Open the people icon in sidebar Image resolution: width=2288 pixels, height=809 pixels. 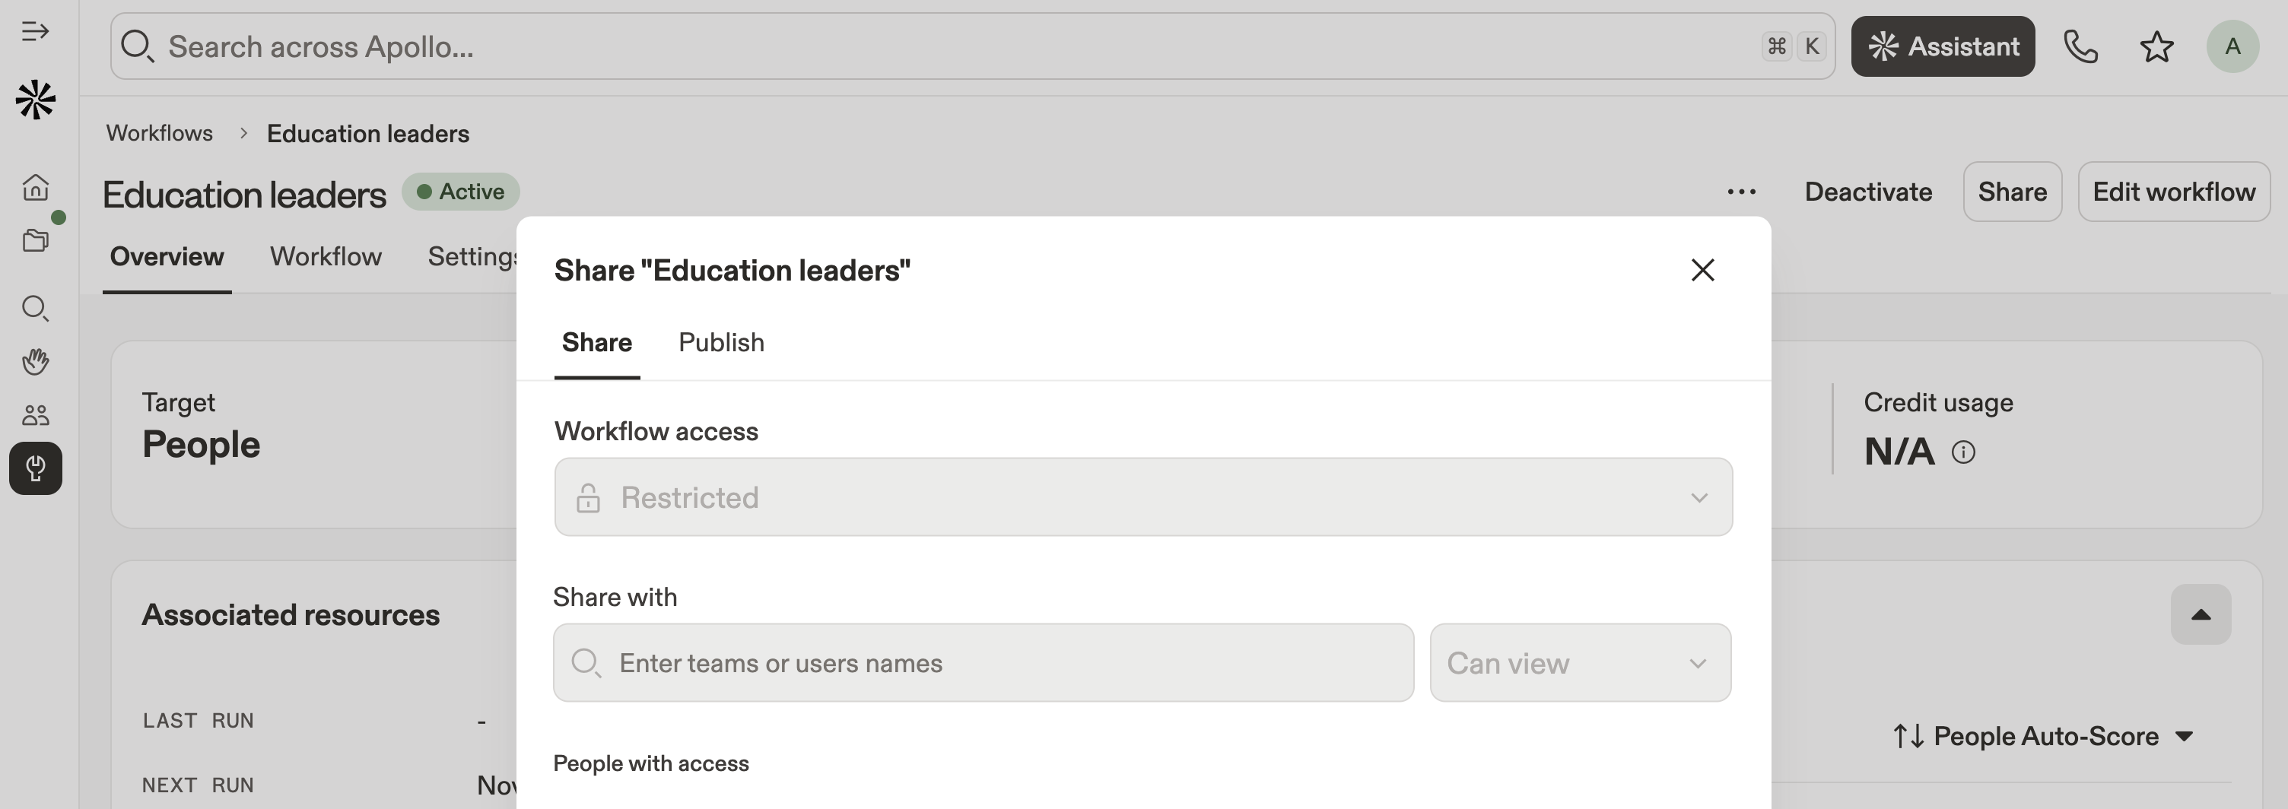[36, 414]
